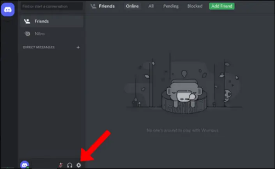Select Friends in the sidebar
276x169 pixels.
[x=51, y=21]
